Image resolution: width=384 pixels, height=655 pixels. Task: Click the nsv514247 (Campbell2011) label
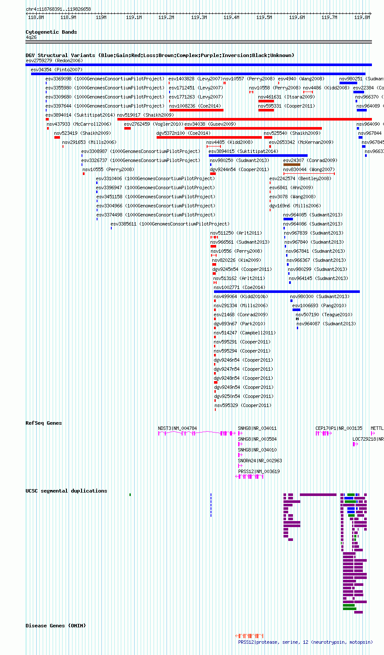point(245,333)
